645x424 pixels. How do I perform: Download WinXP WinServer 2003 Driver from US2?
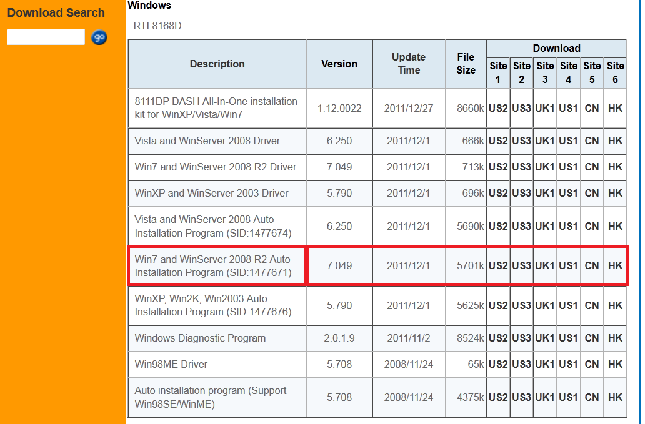pyautogui.click(x=498, y=193)
